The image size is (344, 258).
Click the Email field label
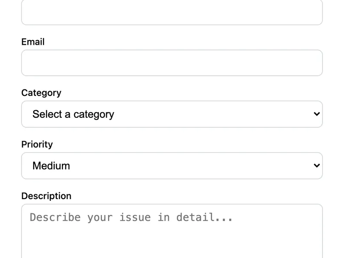pyautogui.click(x=33, y=42)
